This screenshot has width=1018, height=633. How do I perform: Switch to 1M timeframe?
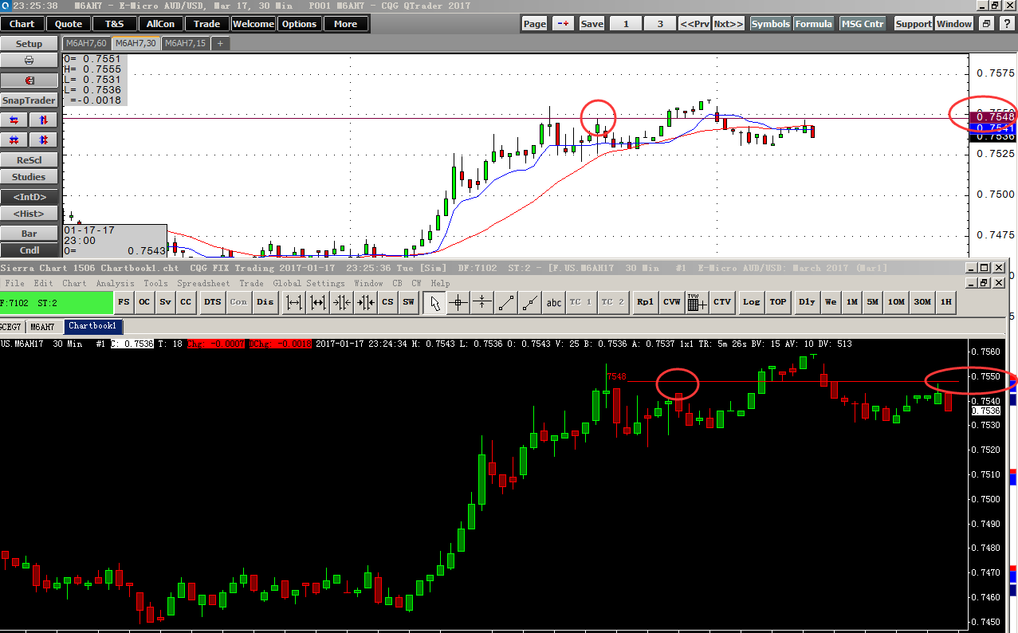852,302
